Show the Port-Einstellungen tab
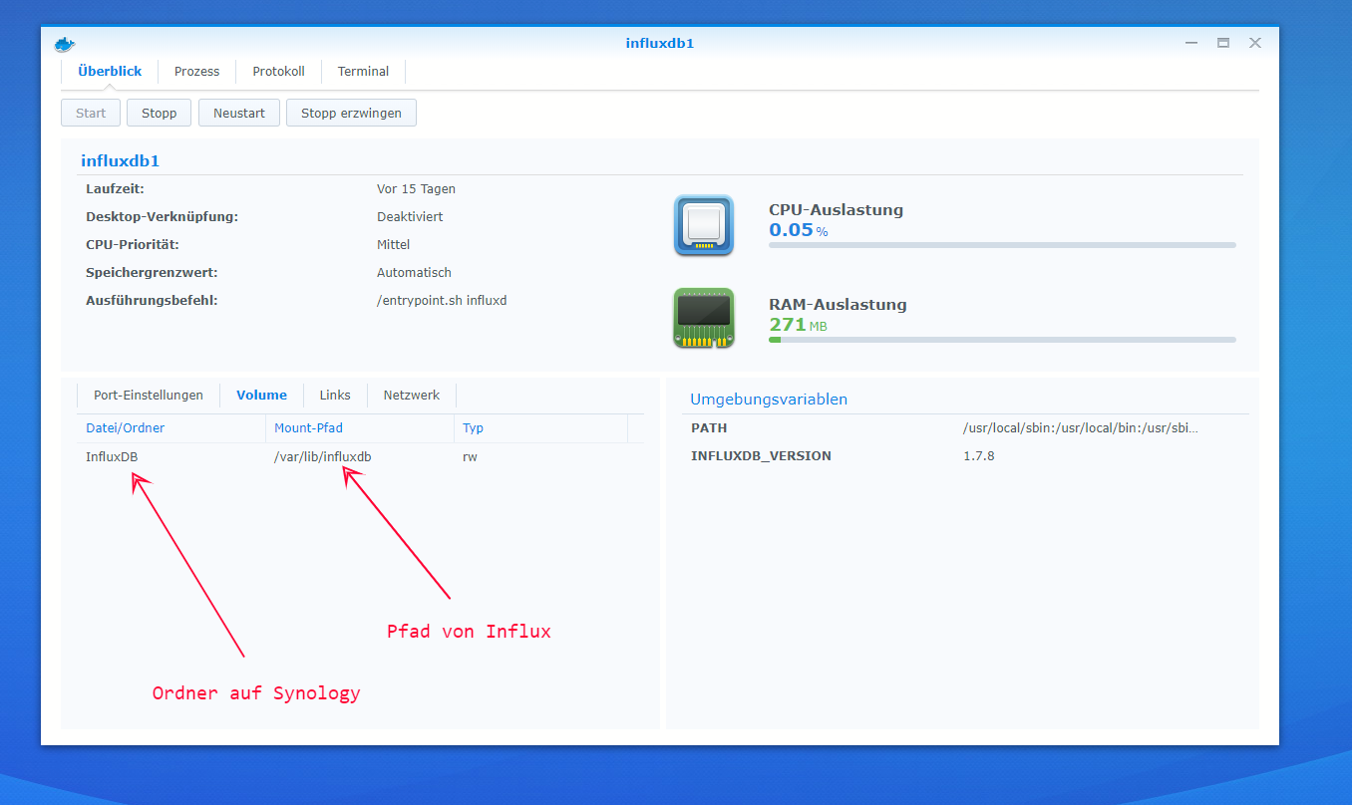The width and height of the screenshot is (1352, 805). pyautogui.click(x=149, y=396)
